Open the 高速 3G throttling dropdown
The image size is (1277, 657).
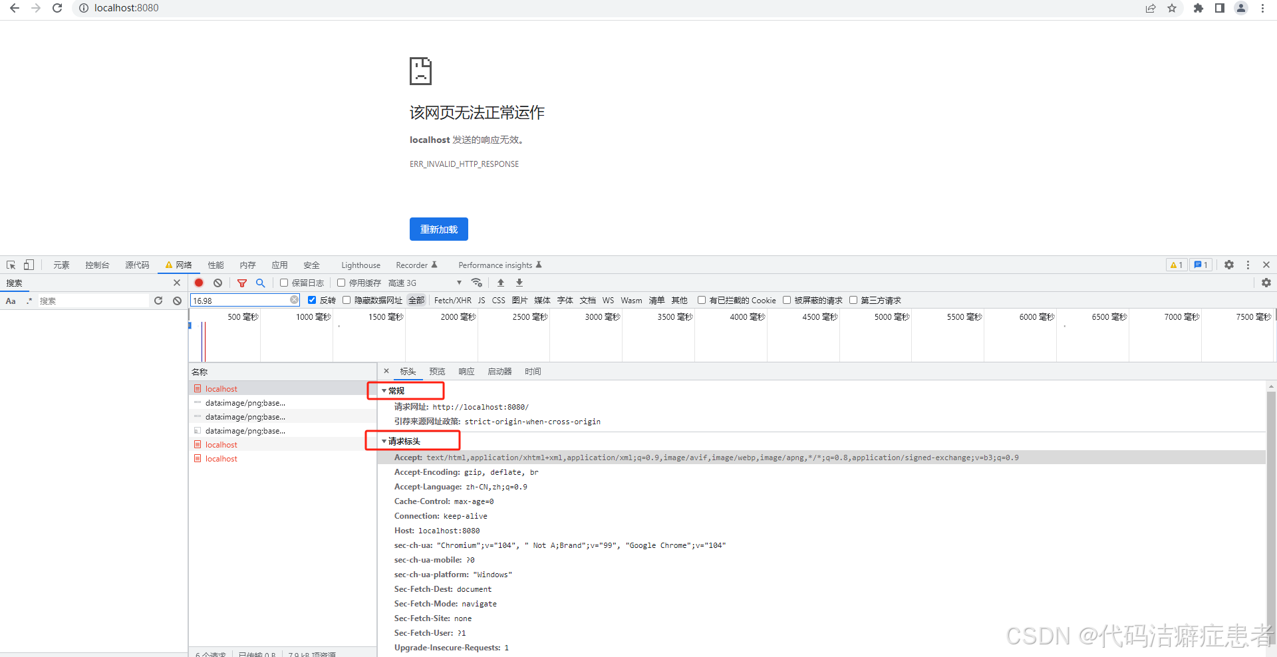click(419, 283)
